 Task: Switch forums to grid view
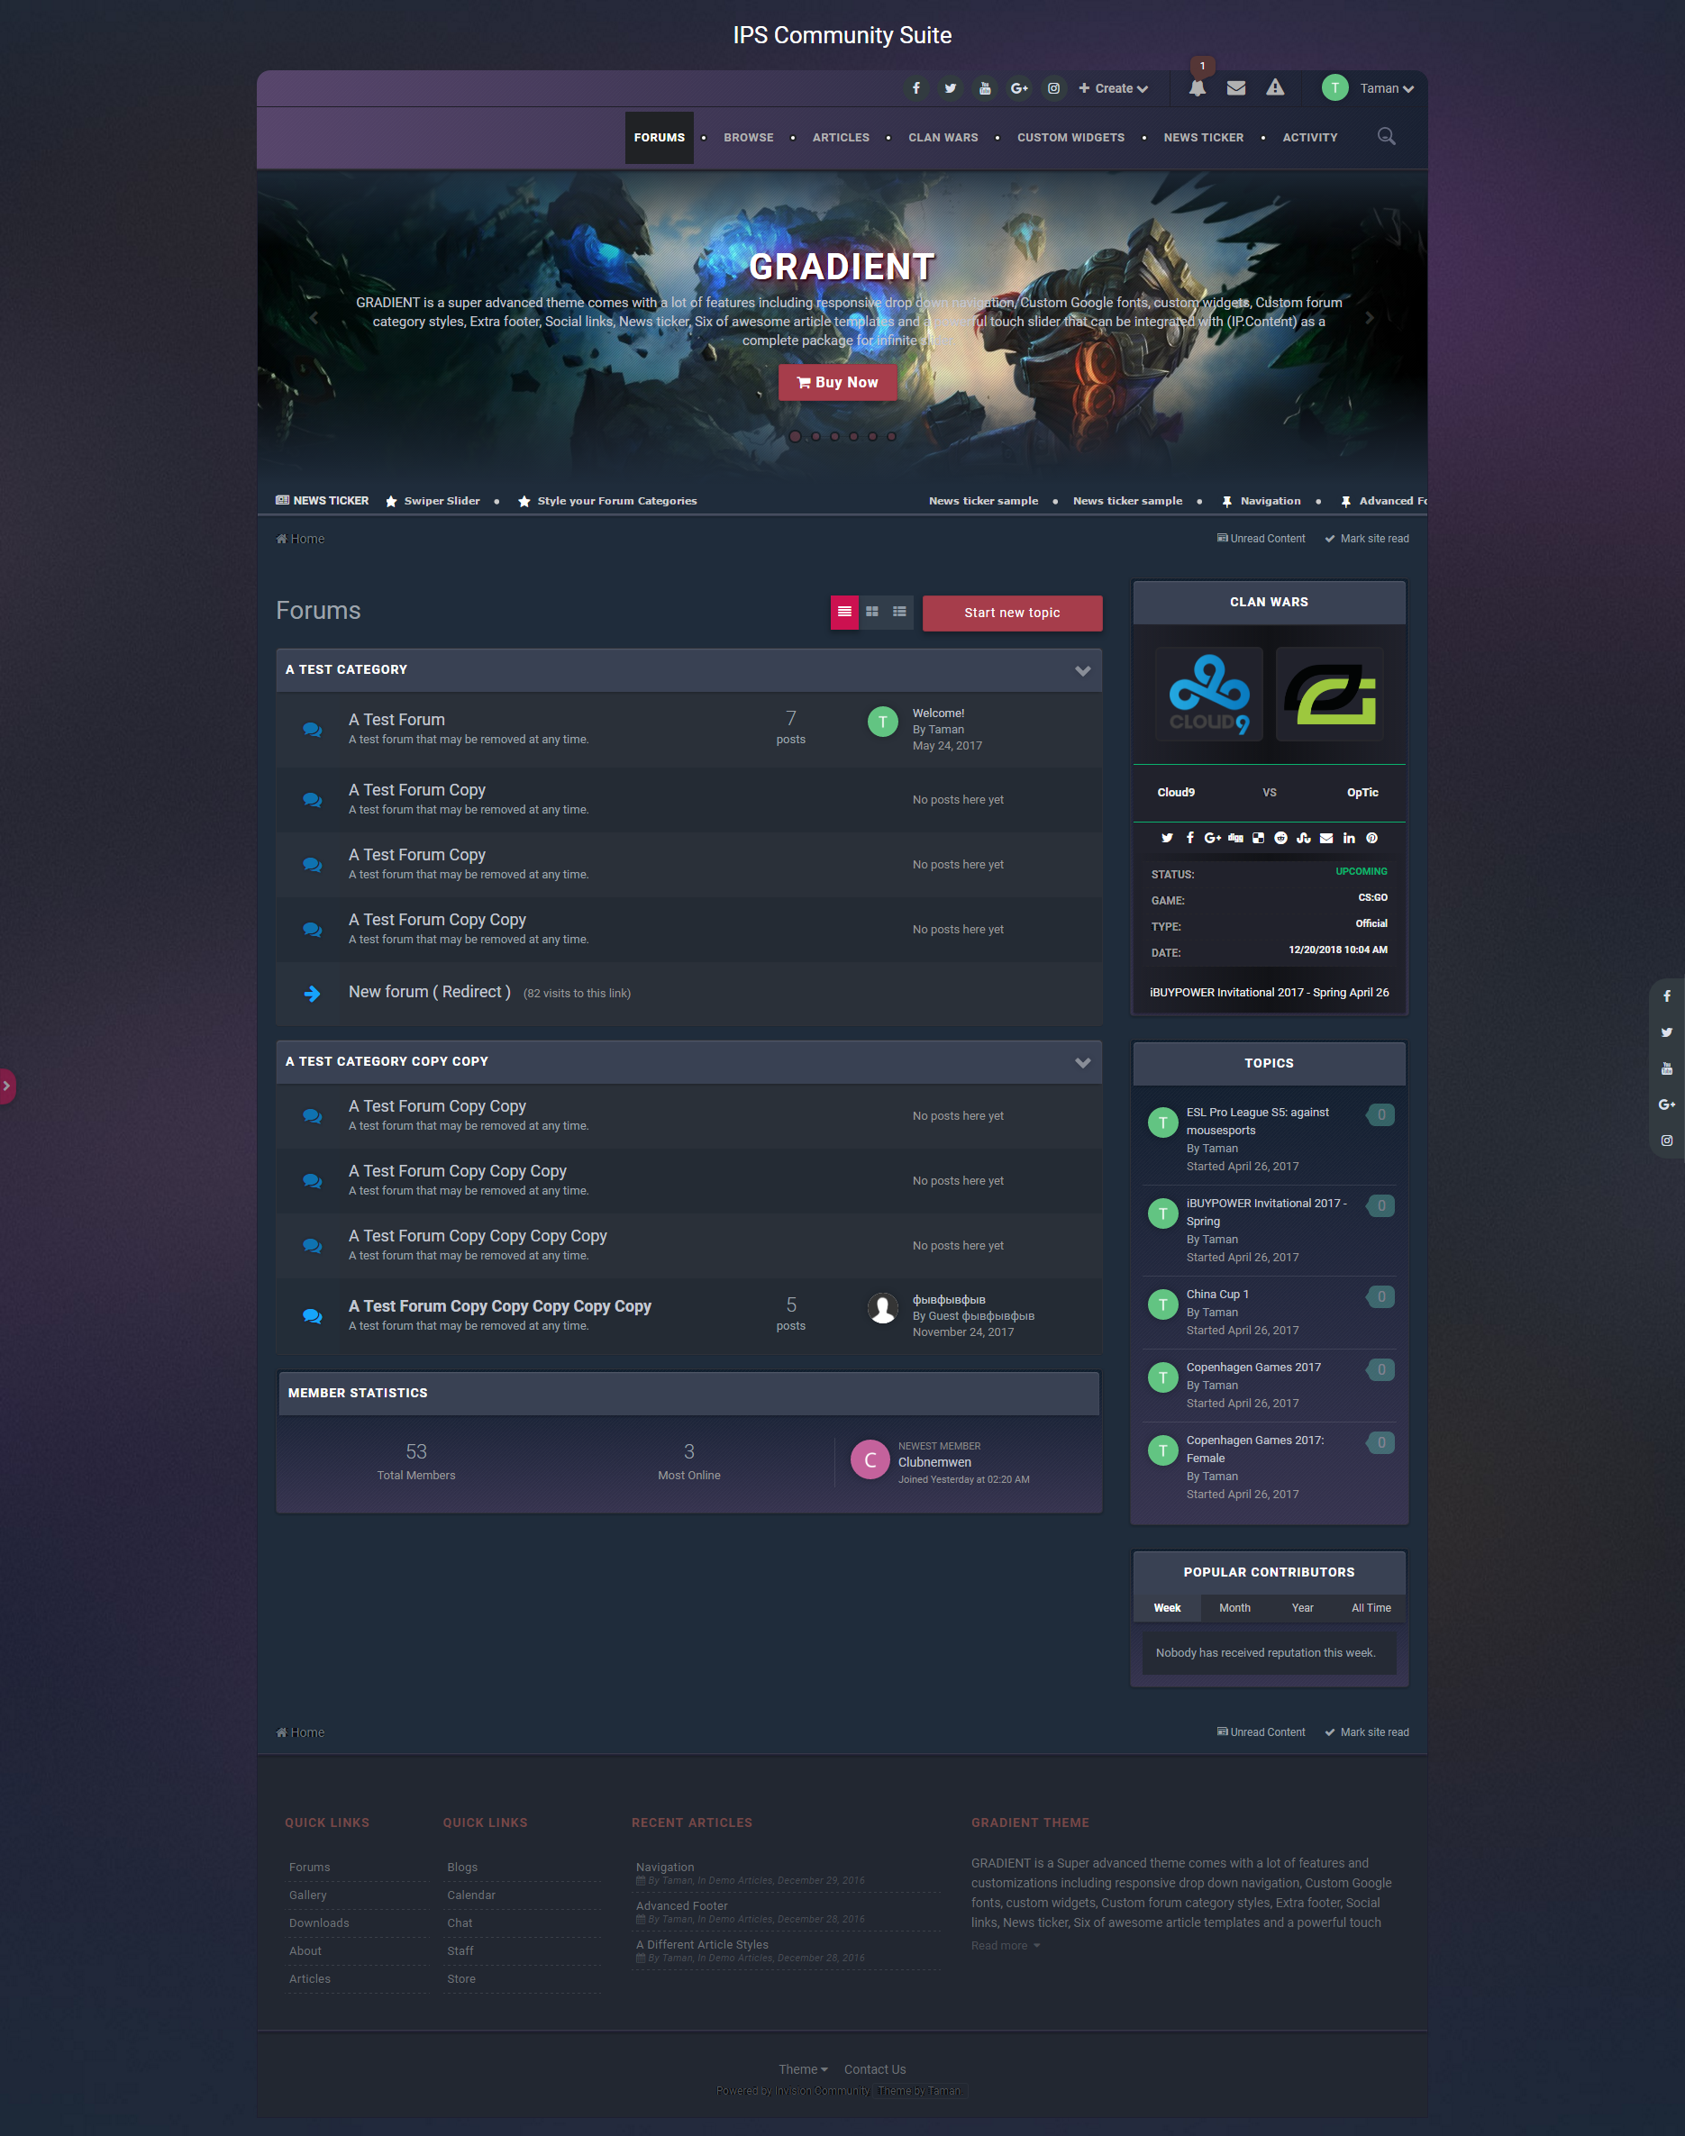coord(871,613)
